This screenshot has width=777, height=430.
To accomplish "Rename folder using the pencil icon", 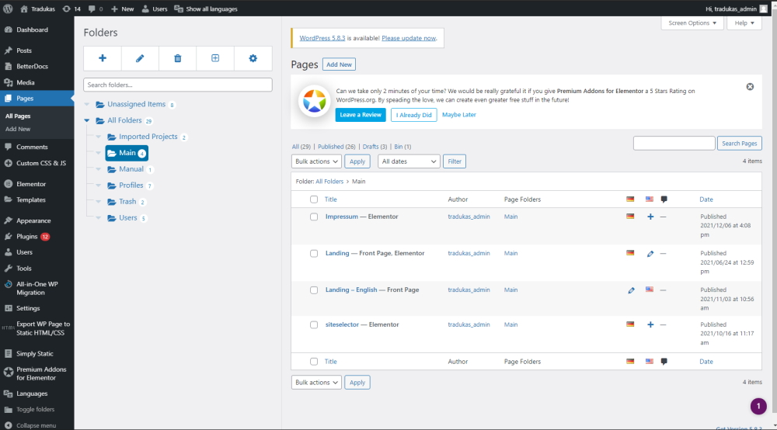I will [x=140, y=58].
